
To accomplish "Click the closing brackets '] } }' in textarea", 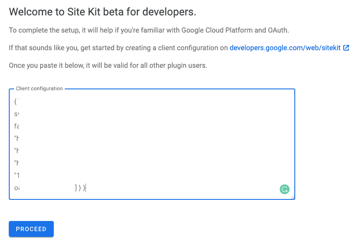I will point(80,188).
